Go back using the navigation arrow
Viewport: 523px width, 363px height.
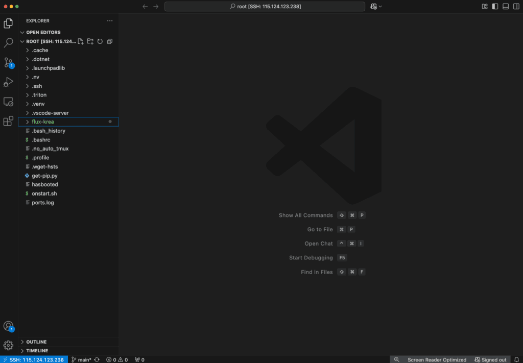click(x=145, y=6)
